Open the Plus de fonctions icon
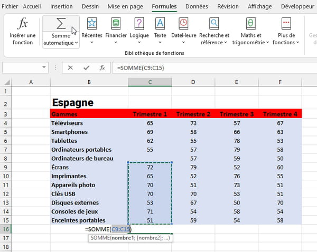Image resolution: width=317 pixels, height=252 pixels. pos(286,23)
